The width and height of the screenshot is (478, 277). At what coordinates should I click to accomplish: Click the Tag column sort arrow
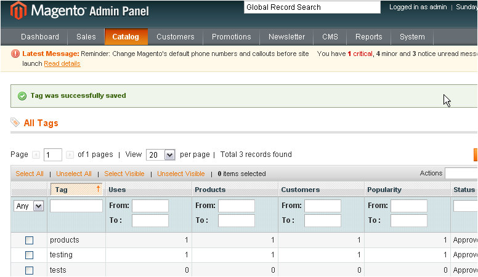point(98,189)
